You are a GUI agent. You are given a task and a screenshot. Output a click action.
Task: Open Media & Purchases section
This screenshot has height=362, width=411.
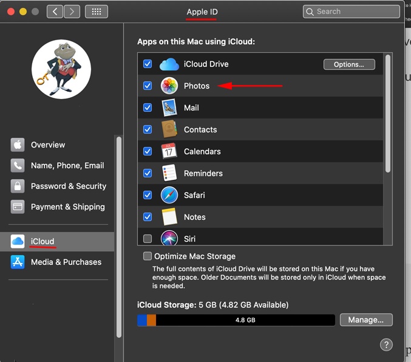57,262
